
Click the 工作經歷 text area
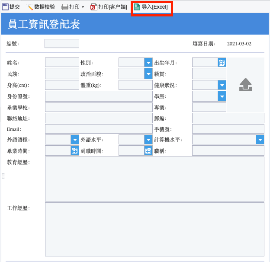pos(154,229)
